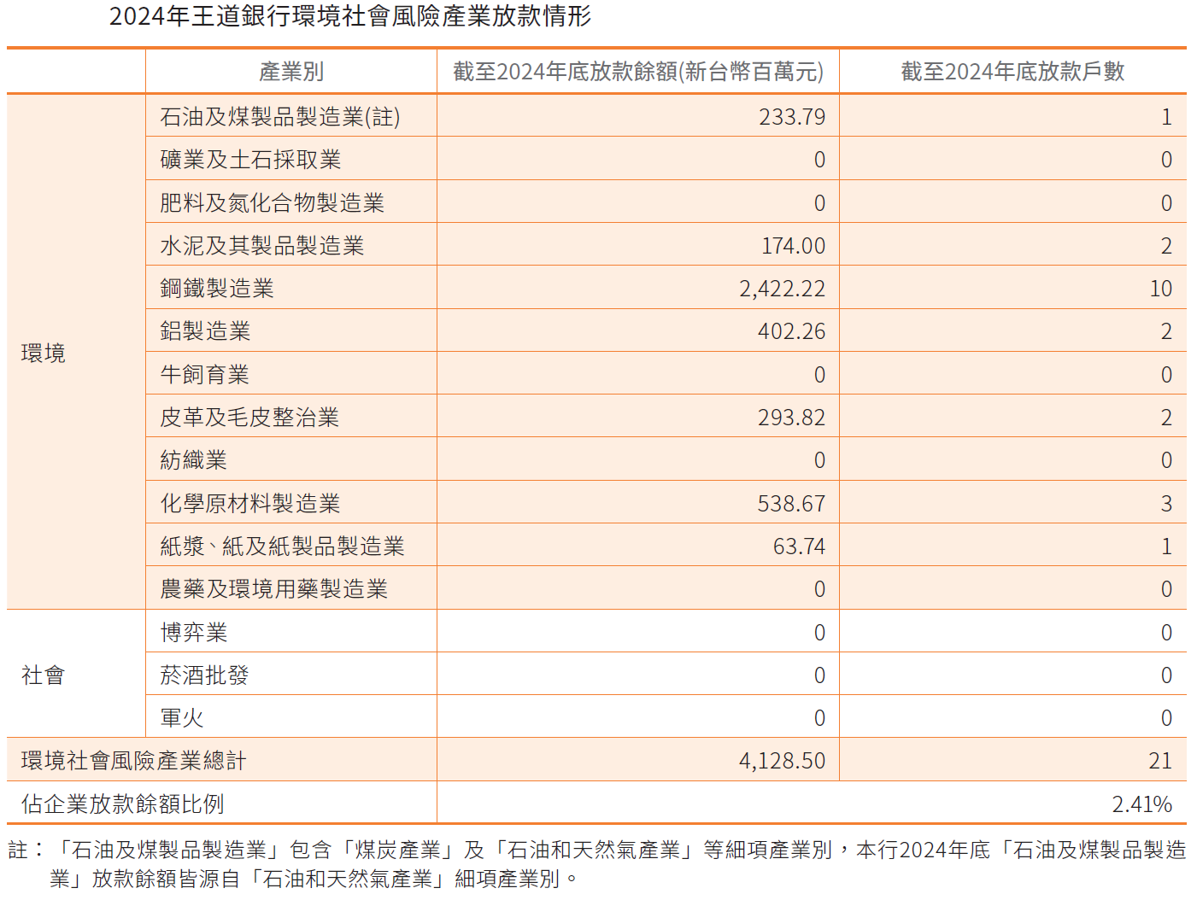
Task: Select the 環境 category cell
Action: (44, 353)
